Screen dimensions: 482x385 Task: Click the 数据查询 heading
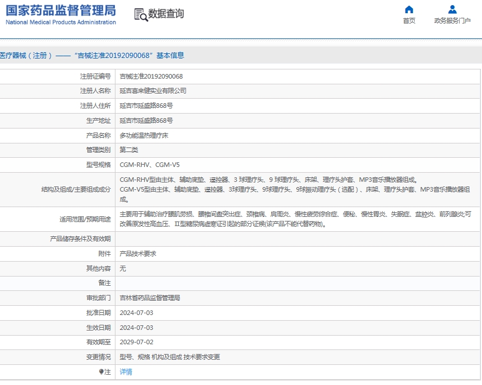tap(166, 14)
